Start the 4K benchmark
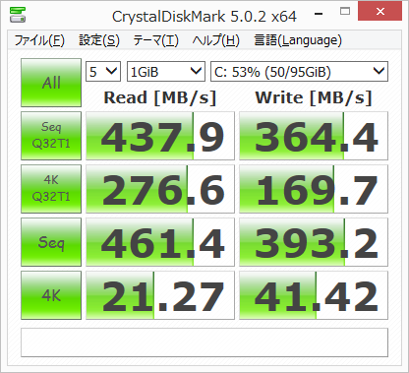The height and width of the screenshot is (373, 409). [51, 295]
